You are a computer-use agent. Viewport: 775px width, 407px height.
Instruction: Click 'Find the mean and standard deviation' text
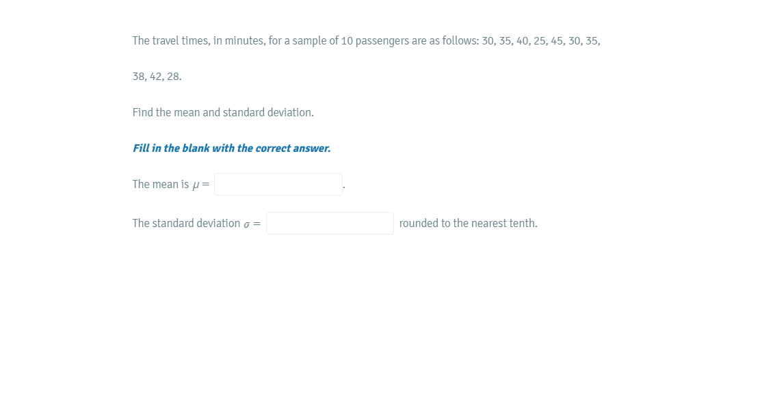(x=223, y=112)
